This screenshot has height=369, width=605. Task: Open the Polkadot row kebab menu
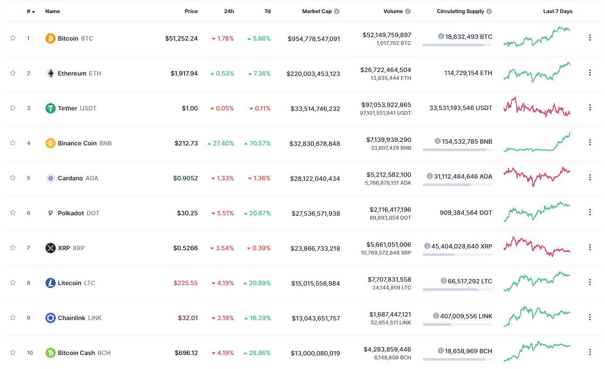tap(590, 213)
